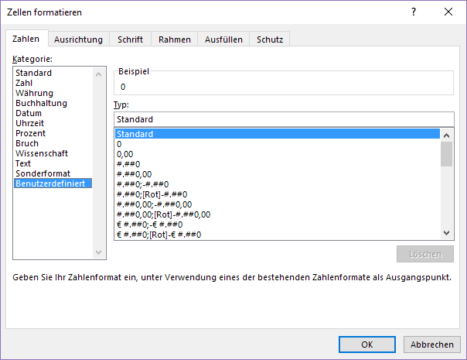The image size is (467, 360).
Task: Close the Zellen formatieren dialog
Action: tap(449, 12)
